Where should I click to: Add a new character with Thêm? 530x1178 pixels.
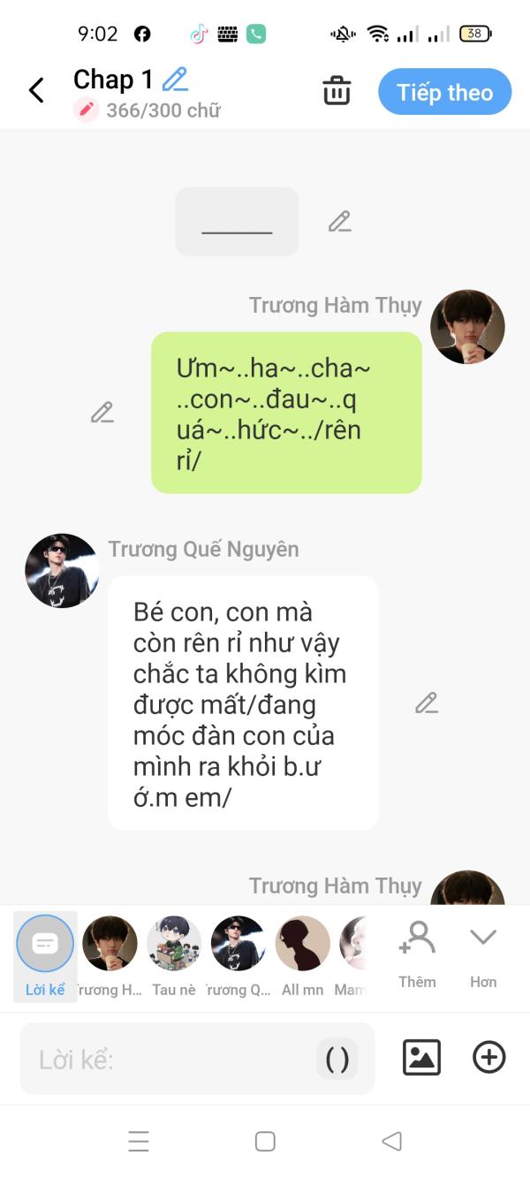coord(417,954)
